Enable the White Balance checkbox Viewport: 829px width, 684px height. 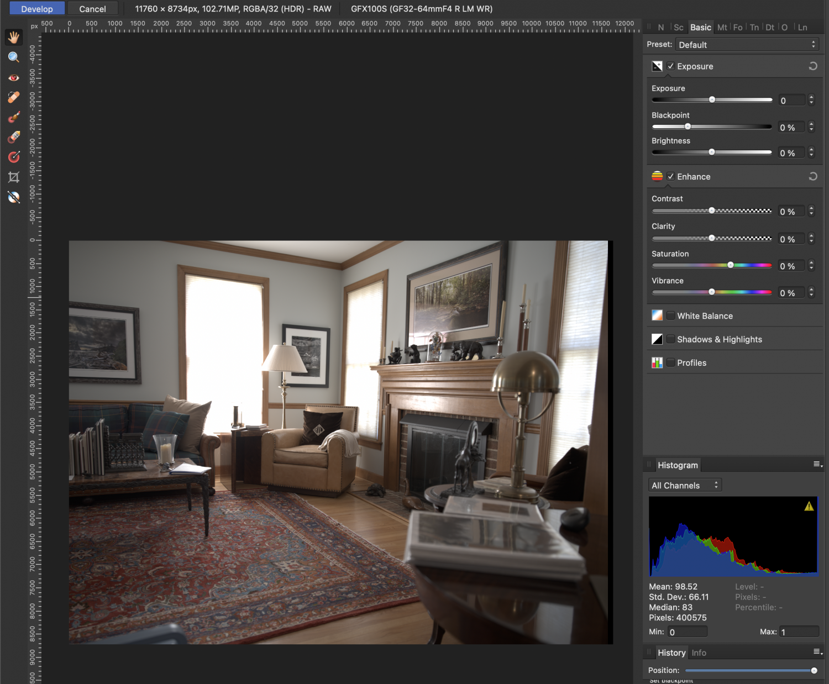[x=670, y=315]
